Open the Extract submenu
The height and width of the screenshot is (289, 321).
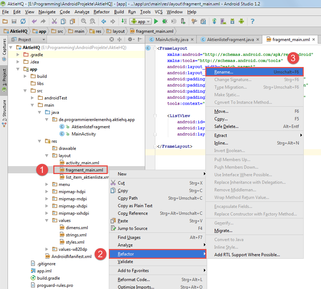[254, 135]
